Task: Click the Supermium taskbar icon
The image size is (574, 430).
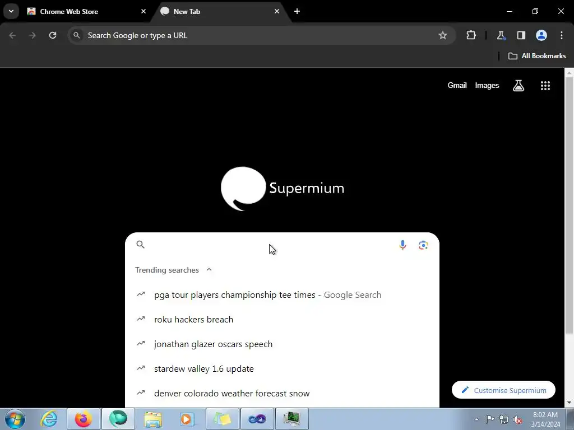Action: tap(118, 419)
